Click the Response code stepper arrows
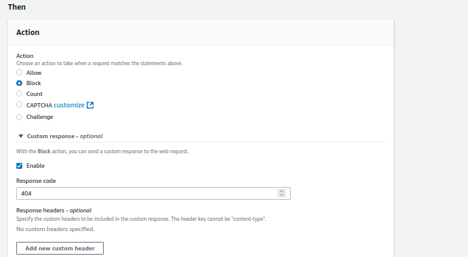 [282, 193]
